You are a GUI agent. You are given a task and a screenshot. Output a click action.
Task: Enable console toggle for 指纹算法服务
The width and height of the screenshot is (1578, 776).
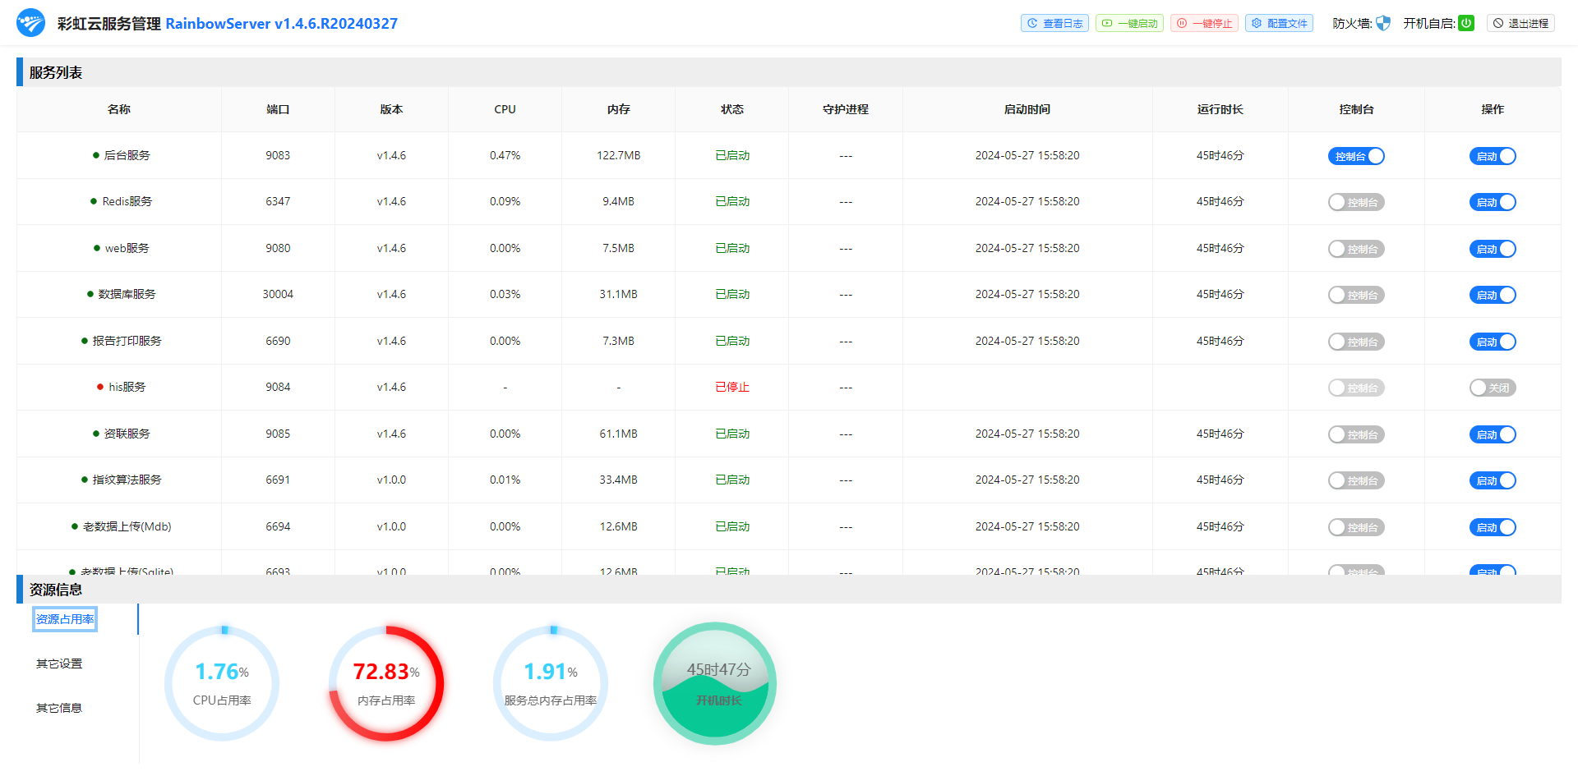1356,480
